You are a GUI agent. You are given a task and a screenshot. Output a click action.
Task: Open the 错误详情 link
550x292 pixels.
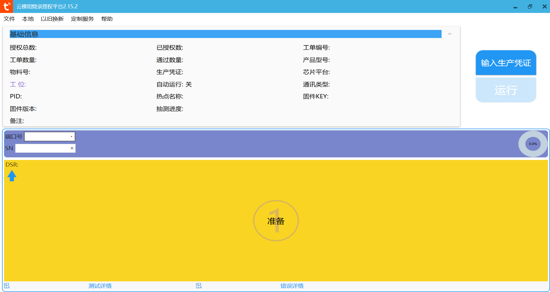pyautogui.click(x=292, y=286)
